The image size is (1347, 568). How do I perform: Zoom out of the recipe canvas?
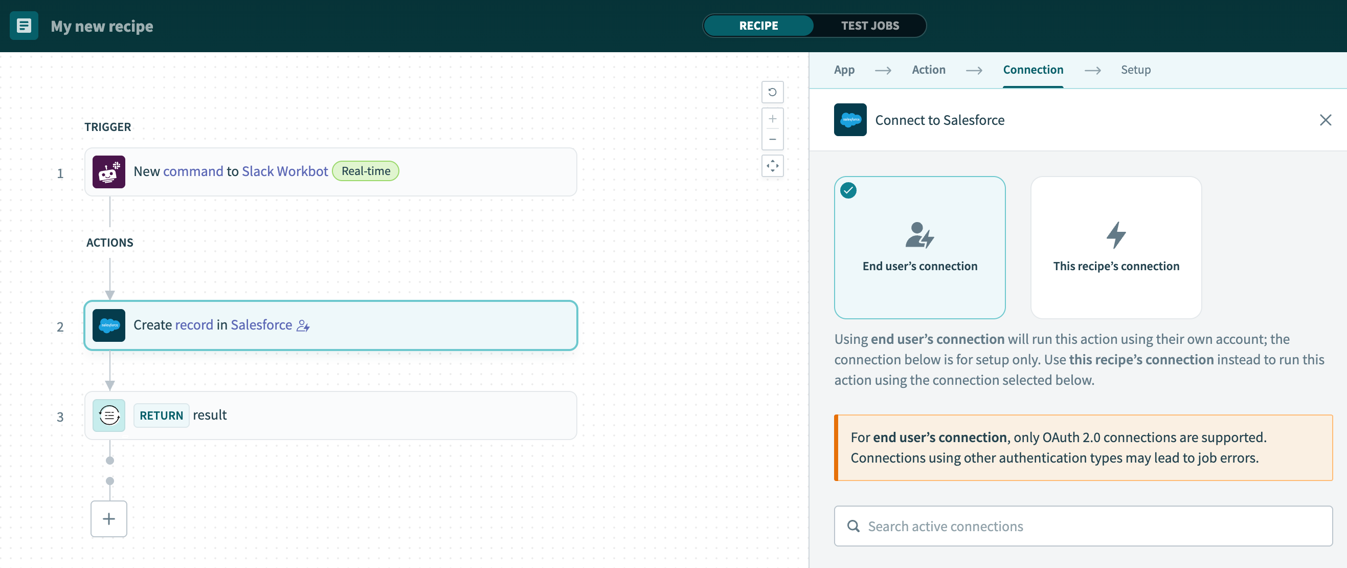tap(772, 139)
